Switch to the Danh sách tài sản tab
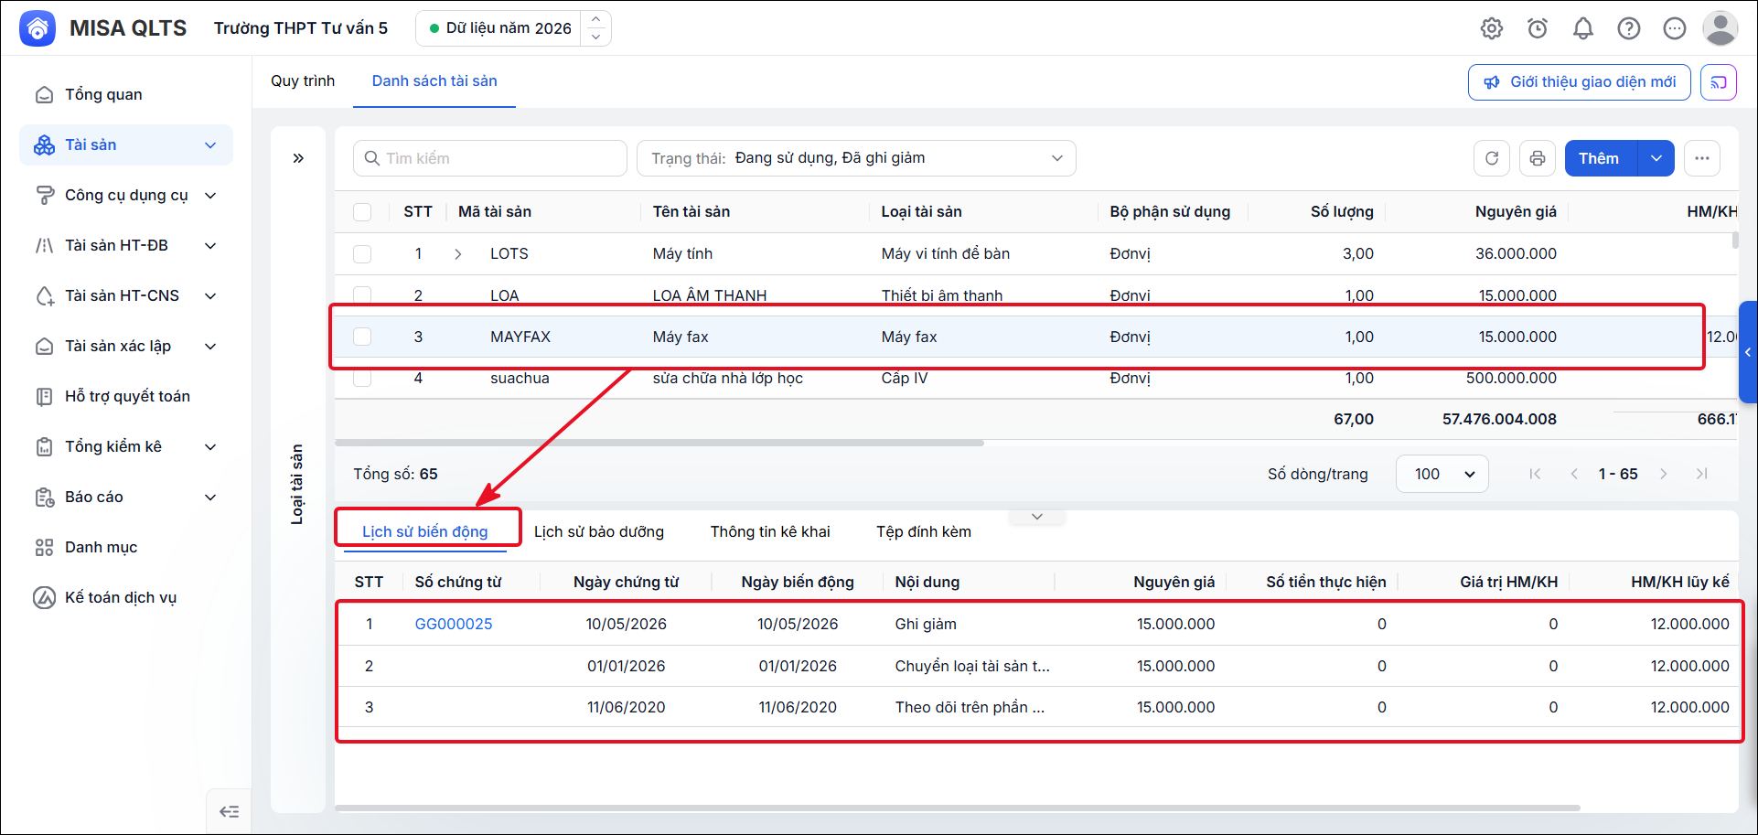 434,81
